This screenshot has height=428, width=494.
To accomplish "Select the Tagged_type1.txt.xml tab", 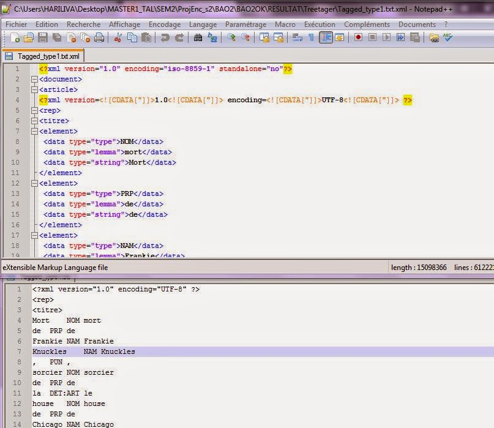I will click(43, 56).
